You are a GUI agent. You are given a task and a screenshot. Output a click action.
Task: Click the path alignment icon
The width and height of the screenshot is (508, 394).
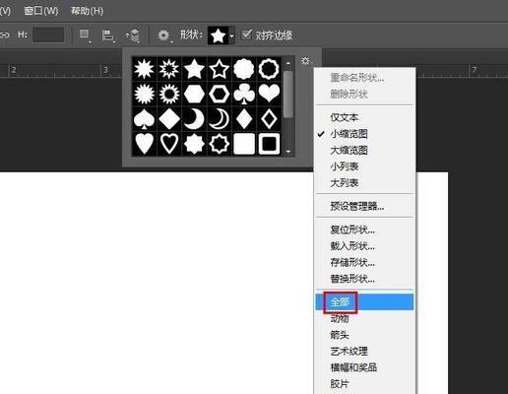(108, 35)
